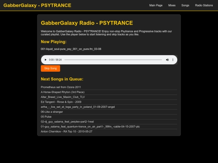Viewport: 218px width, 163px height.
Task: Click the GabberGalaxy - PSYTRANCE site title
Action: (37, 5)
